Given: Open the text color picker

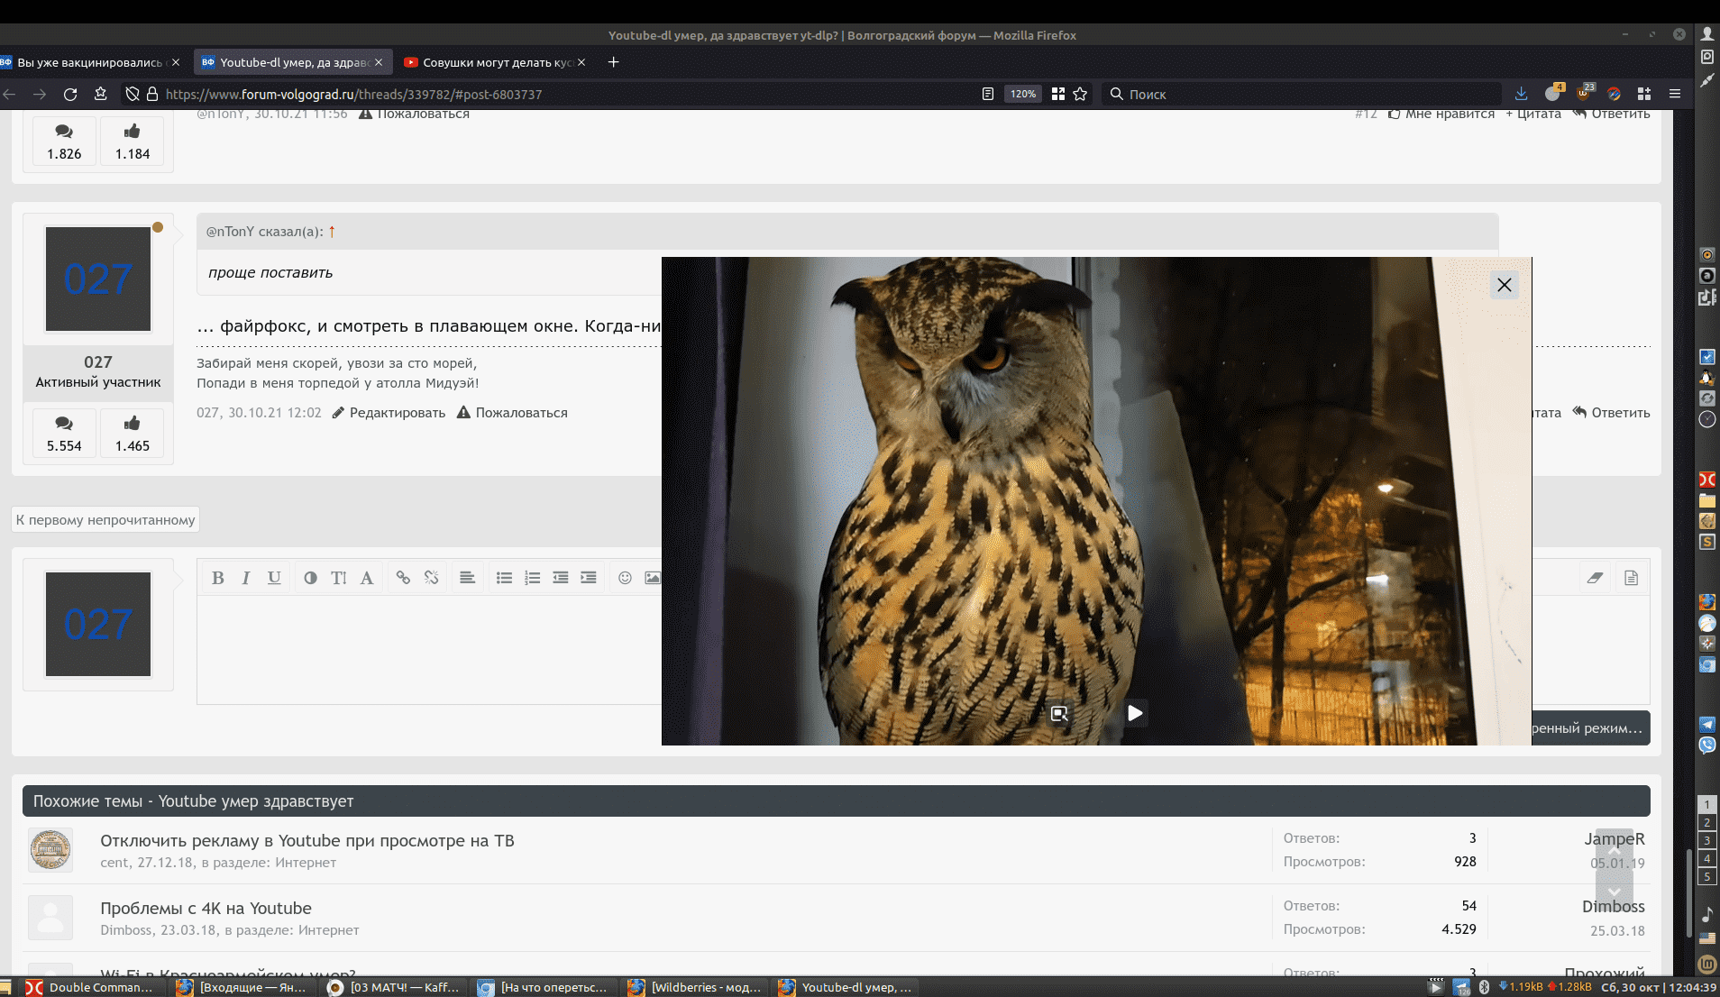Looking at the screenshot, I should pyautogui.click(x=310, y=578).
